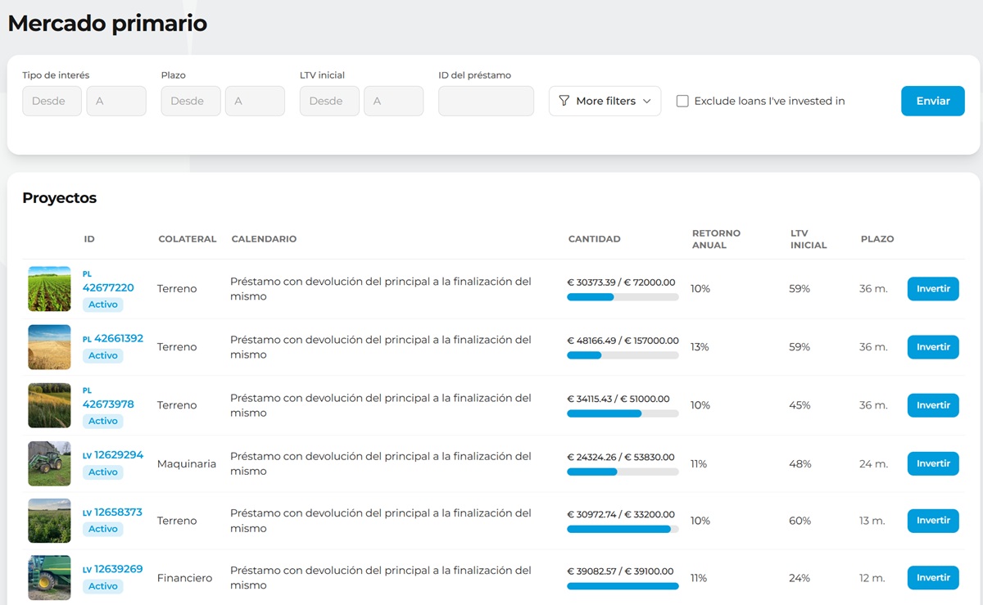Invest in loan 12639269

(x=933, y=578)
